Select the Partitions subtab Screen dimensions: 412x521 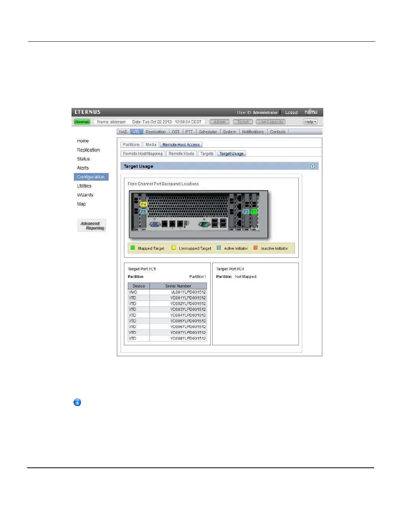click(131, 145)
